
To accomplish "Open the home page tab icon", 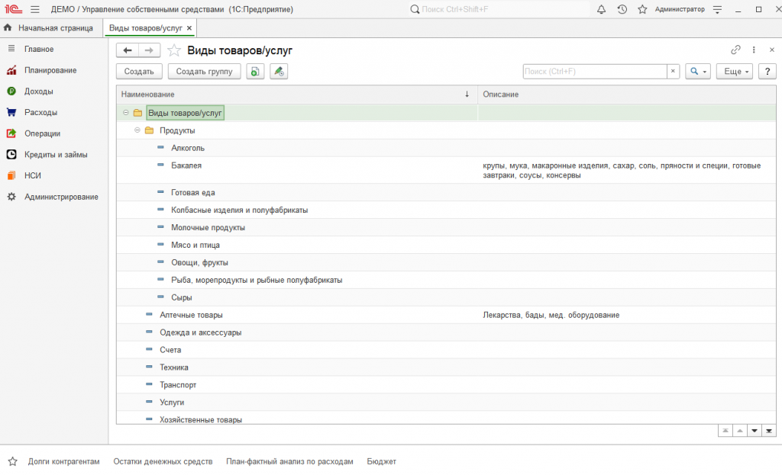I will [8, 28].
